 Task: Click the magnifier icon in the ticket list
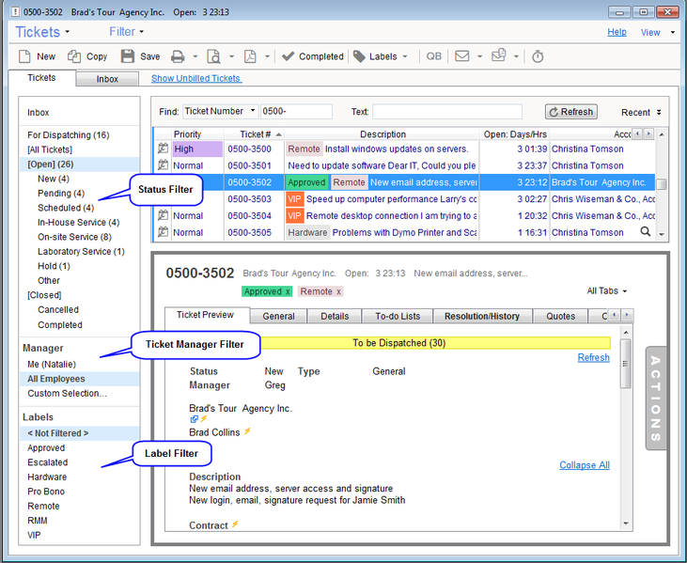click(646, 231)
